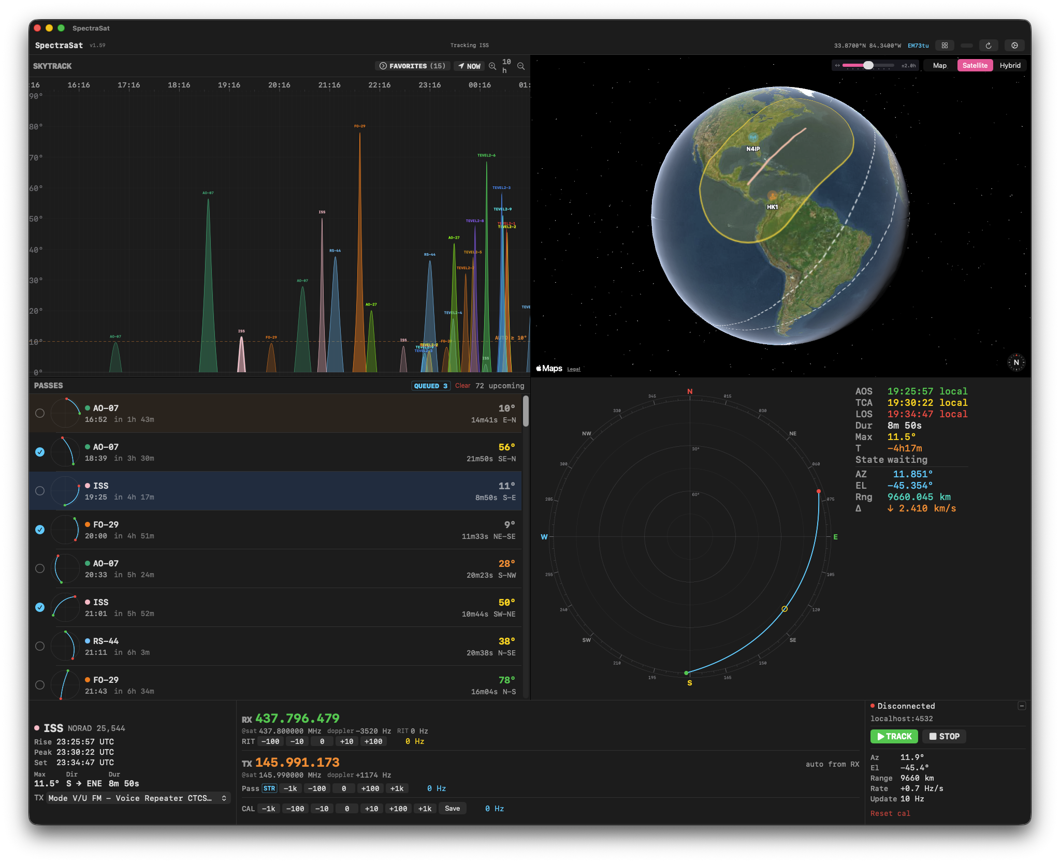The height and width of the screenshot is (863, 1060).
Task: Click the blank status pill in header
Action: pos(966,46)
